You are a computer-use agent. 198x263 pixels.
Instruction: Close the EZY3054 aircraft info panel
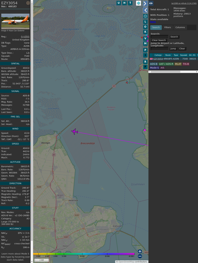click(x=28, y=3)
